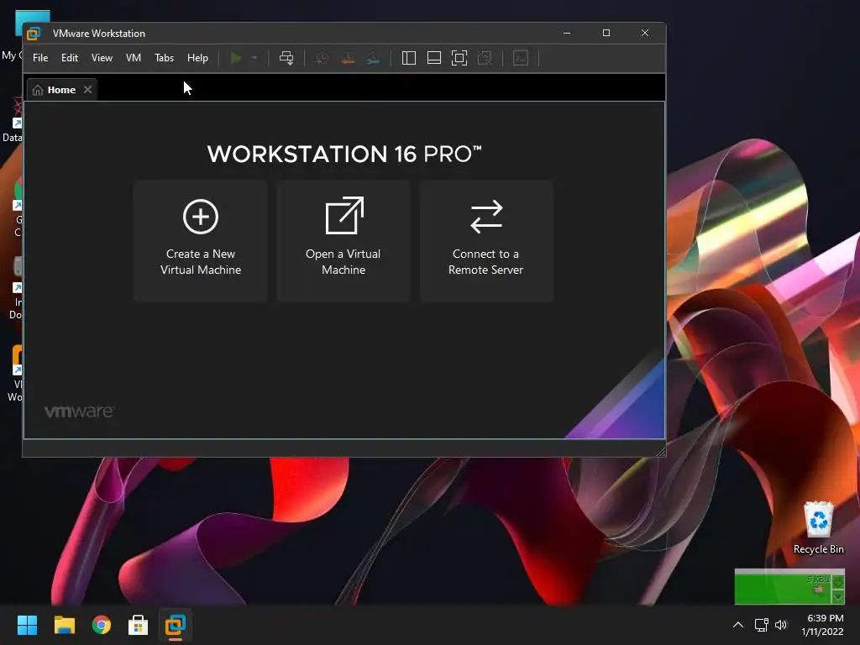Select the Recycle Bin desktop icon

[x=818, y=527]
